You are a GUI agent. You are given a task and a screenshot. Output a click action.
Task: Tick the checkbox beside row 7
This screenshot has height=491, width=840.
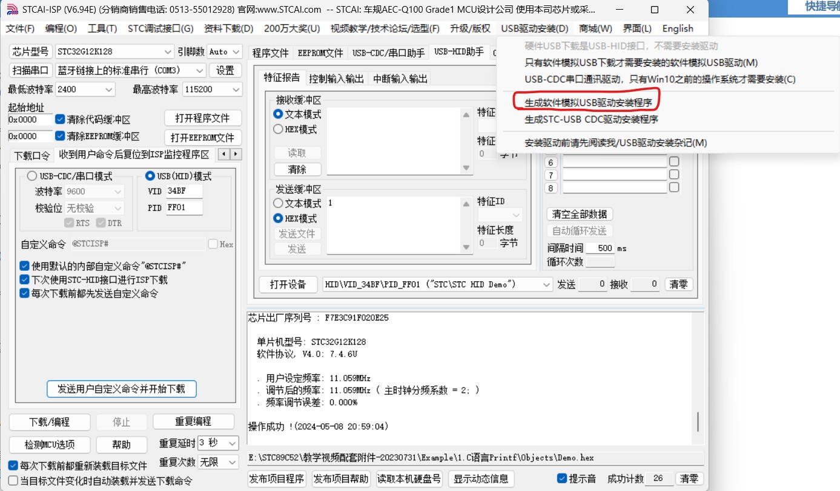click(x=673, y=175)
